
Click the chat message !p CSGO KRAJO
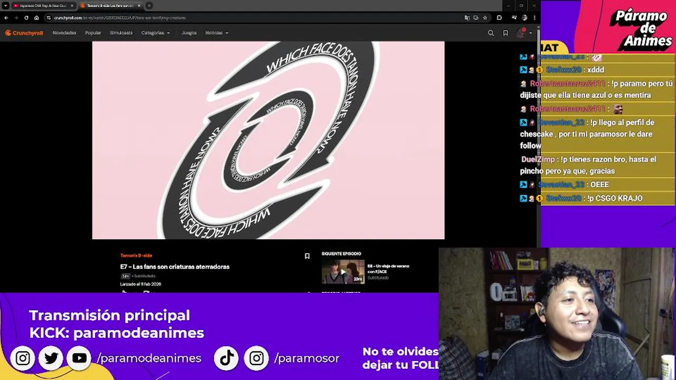tap(615, 198)
